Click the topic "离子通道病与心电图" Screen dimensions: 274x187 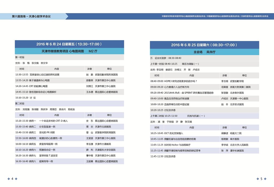[39, 81]
